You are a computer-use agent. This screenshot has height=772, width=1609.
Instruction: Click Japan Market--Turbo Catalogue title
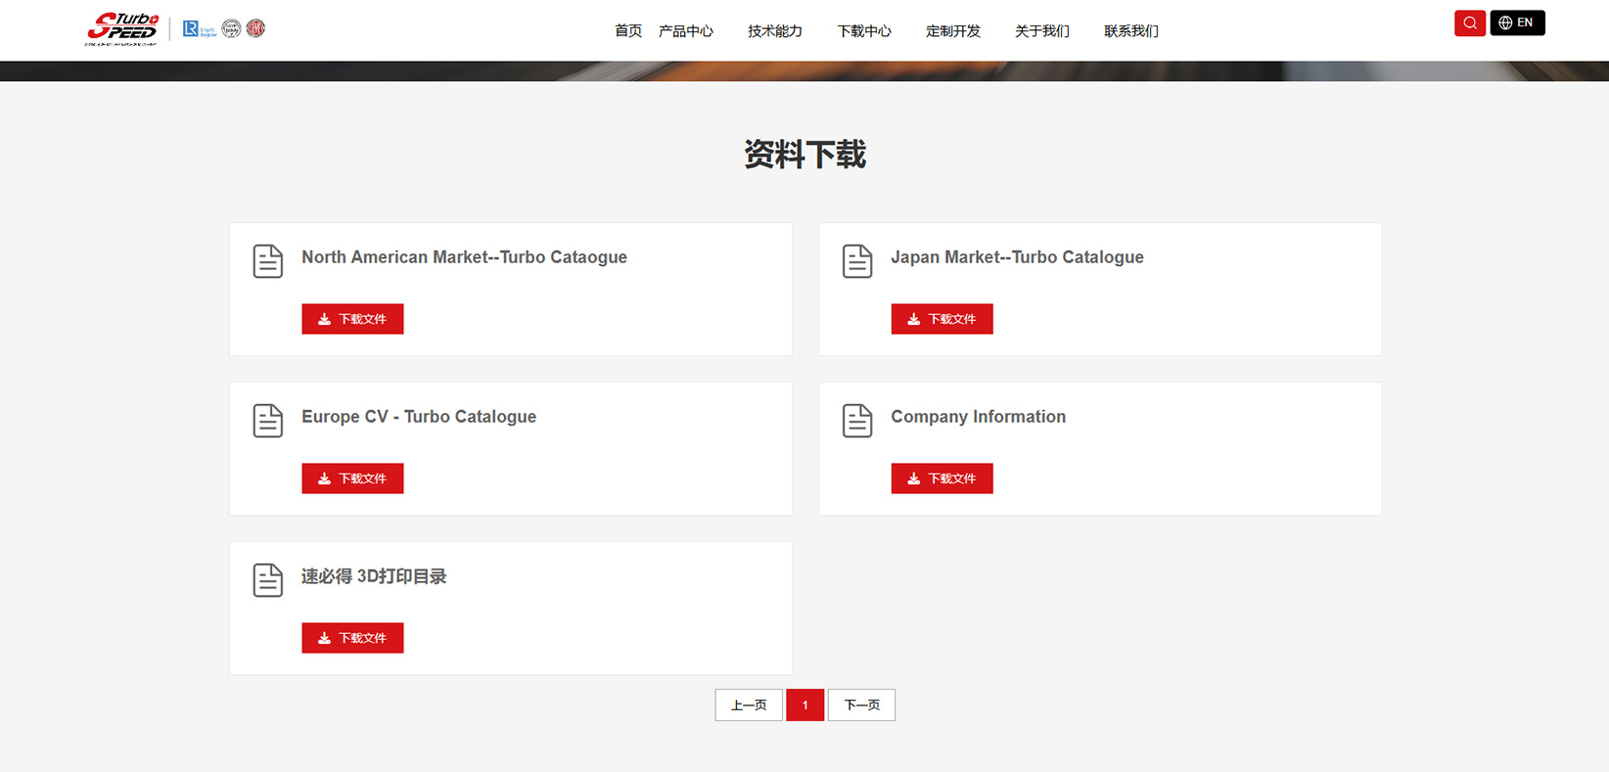(x=1017, y=257)
